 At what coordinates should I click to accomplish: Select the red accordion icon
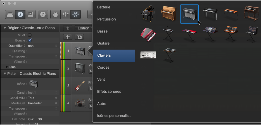click(x=148, y=34)
